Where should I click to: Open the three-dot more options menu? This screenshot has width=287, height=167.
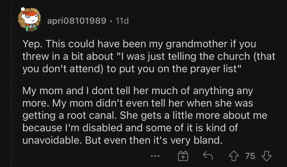pos(155,156)
